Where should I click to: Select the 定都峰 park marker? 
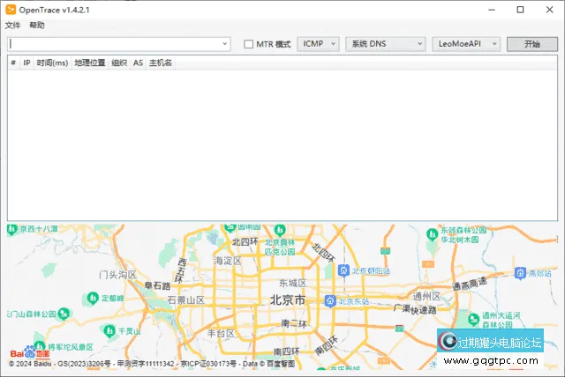pos(93,298)
